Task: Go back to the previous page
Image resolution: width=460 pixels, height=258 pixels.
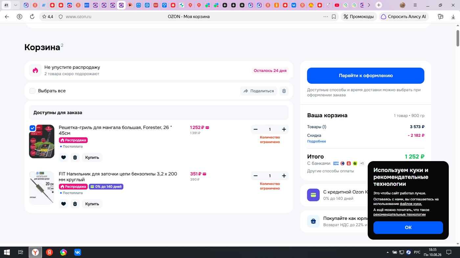Action: (7, 17)
